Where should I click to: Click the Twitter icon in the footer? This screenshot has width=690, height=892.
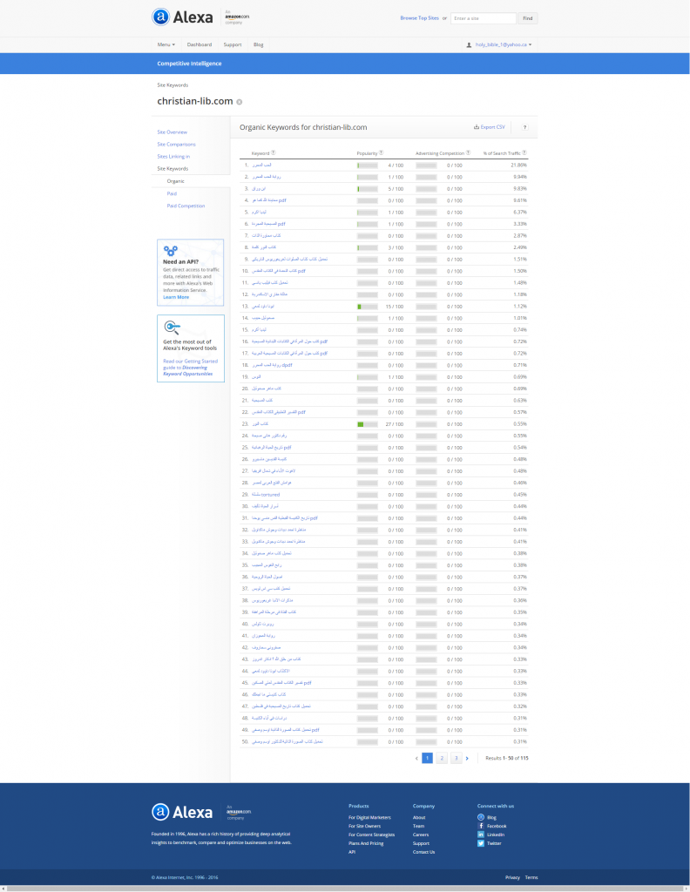coord(481,843)
